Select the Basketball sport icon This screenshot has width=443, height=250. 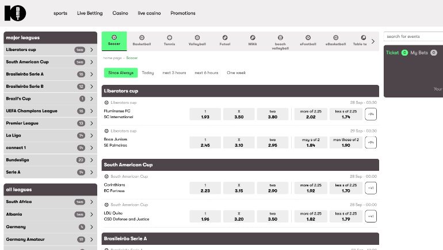(142, 41)
